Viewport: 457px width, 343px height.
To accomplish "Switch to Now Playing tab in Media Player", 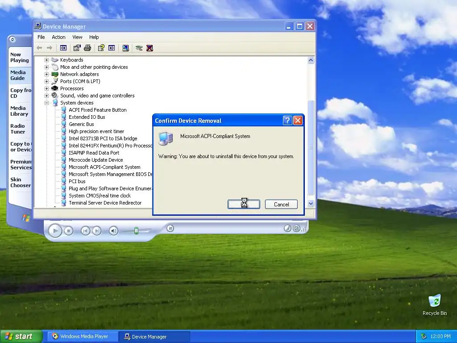I will [20, 58].
